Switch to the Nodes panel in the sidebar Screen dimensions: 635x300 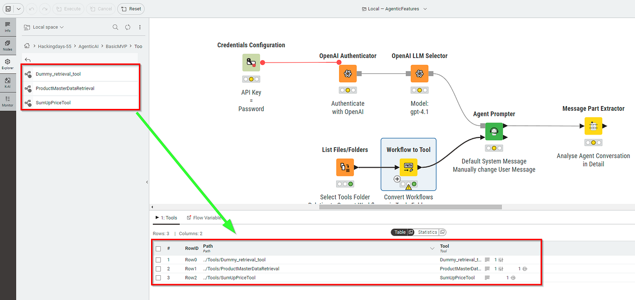click(7, 45)
